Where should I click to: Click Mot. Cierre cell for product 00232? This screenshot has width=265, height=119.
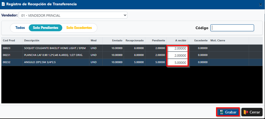(x=229, y=62)
